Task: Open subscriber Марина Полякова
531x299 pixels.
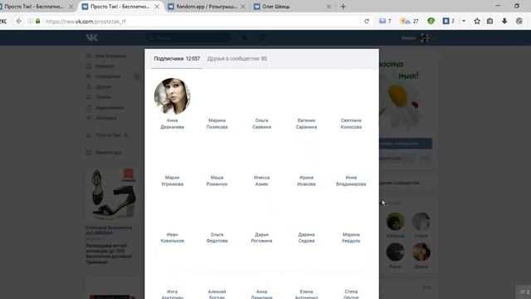Action: [217, 124]
